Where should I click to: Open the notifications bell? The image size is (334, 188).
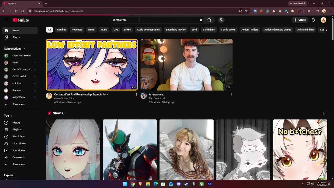coord(313,20)
